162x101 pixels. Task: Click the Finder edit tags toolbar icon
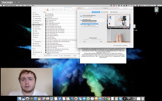click(x=73, y=10)
